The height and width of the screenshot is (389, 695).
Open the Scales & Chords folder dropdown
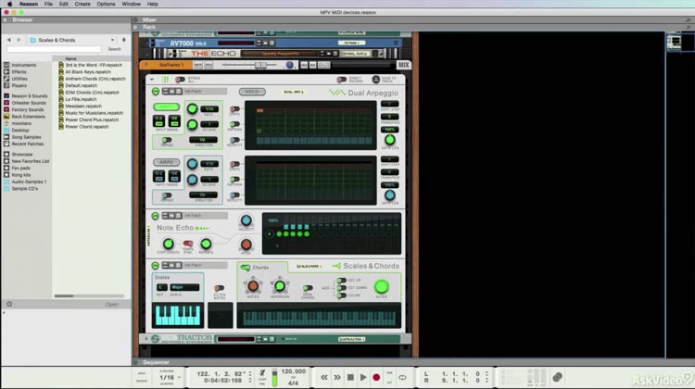click(x=68, y=40)
